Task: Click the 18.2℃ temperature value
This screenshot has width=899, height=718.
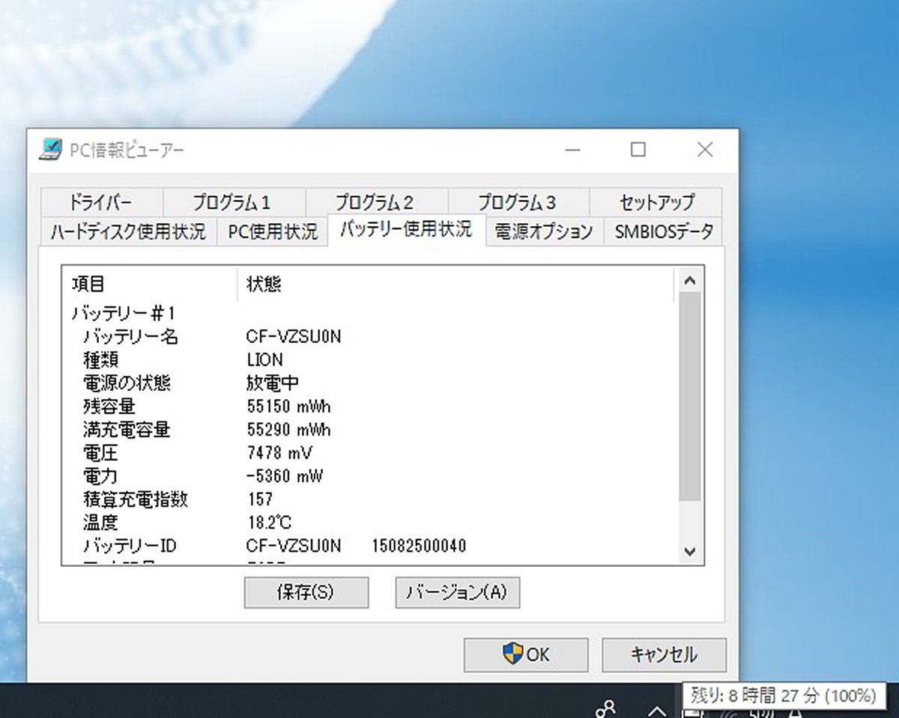Action: point(268,523)
